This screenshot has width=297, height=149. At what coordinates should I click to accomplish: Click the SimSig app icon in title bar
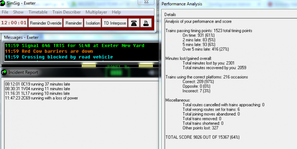pos(2,3)
